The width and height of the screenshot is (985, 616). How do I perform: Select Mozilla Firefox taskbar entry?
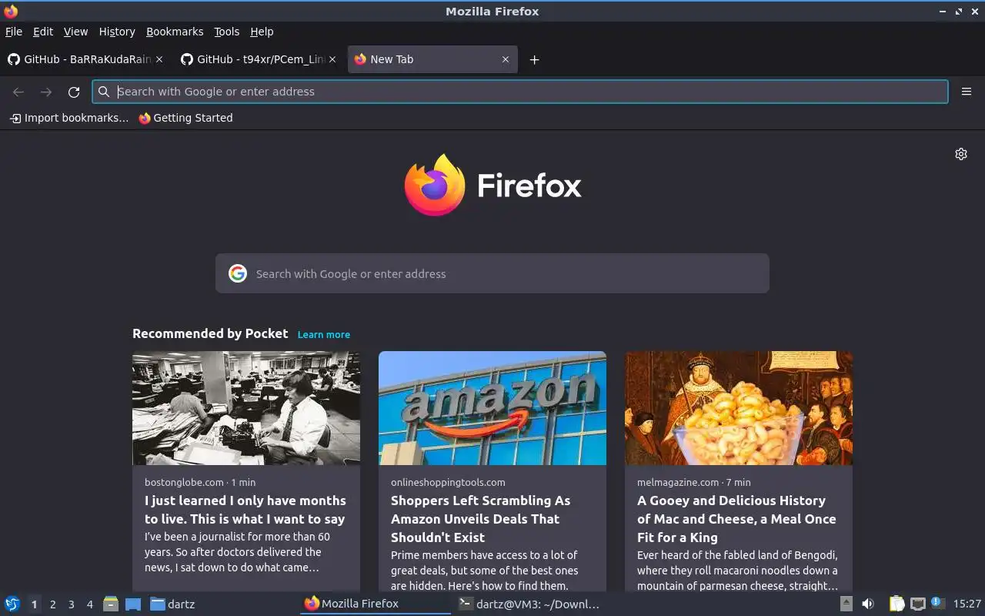point(376,604)
